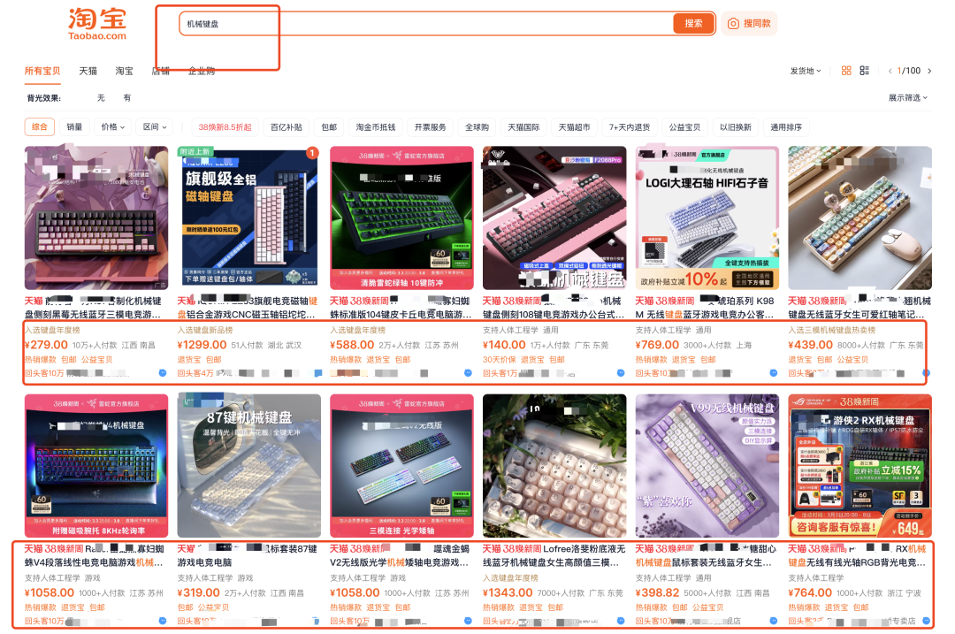The image size is (955, 634).
Task: Open the 区间 price range dropdown
Action: [x=155, y=126]
